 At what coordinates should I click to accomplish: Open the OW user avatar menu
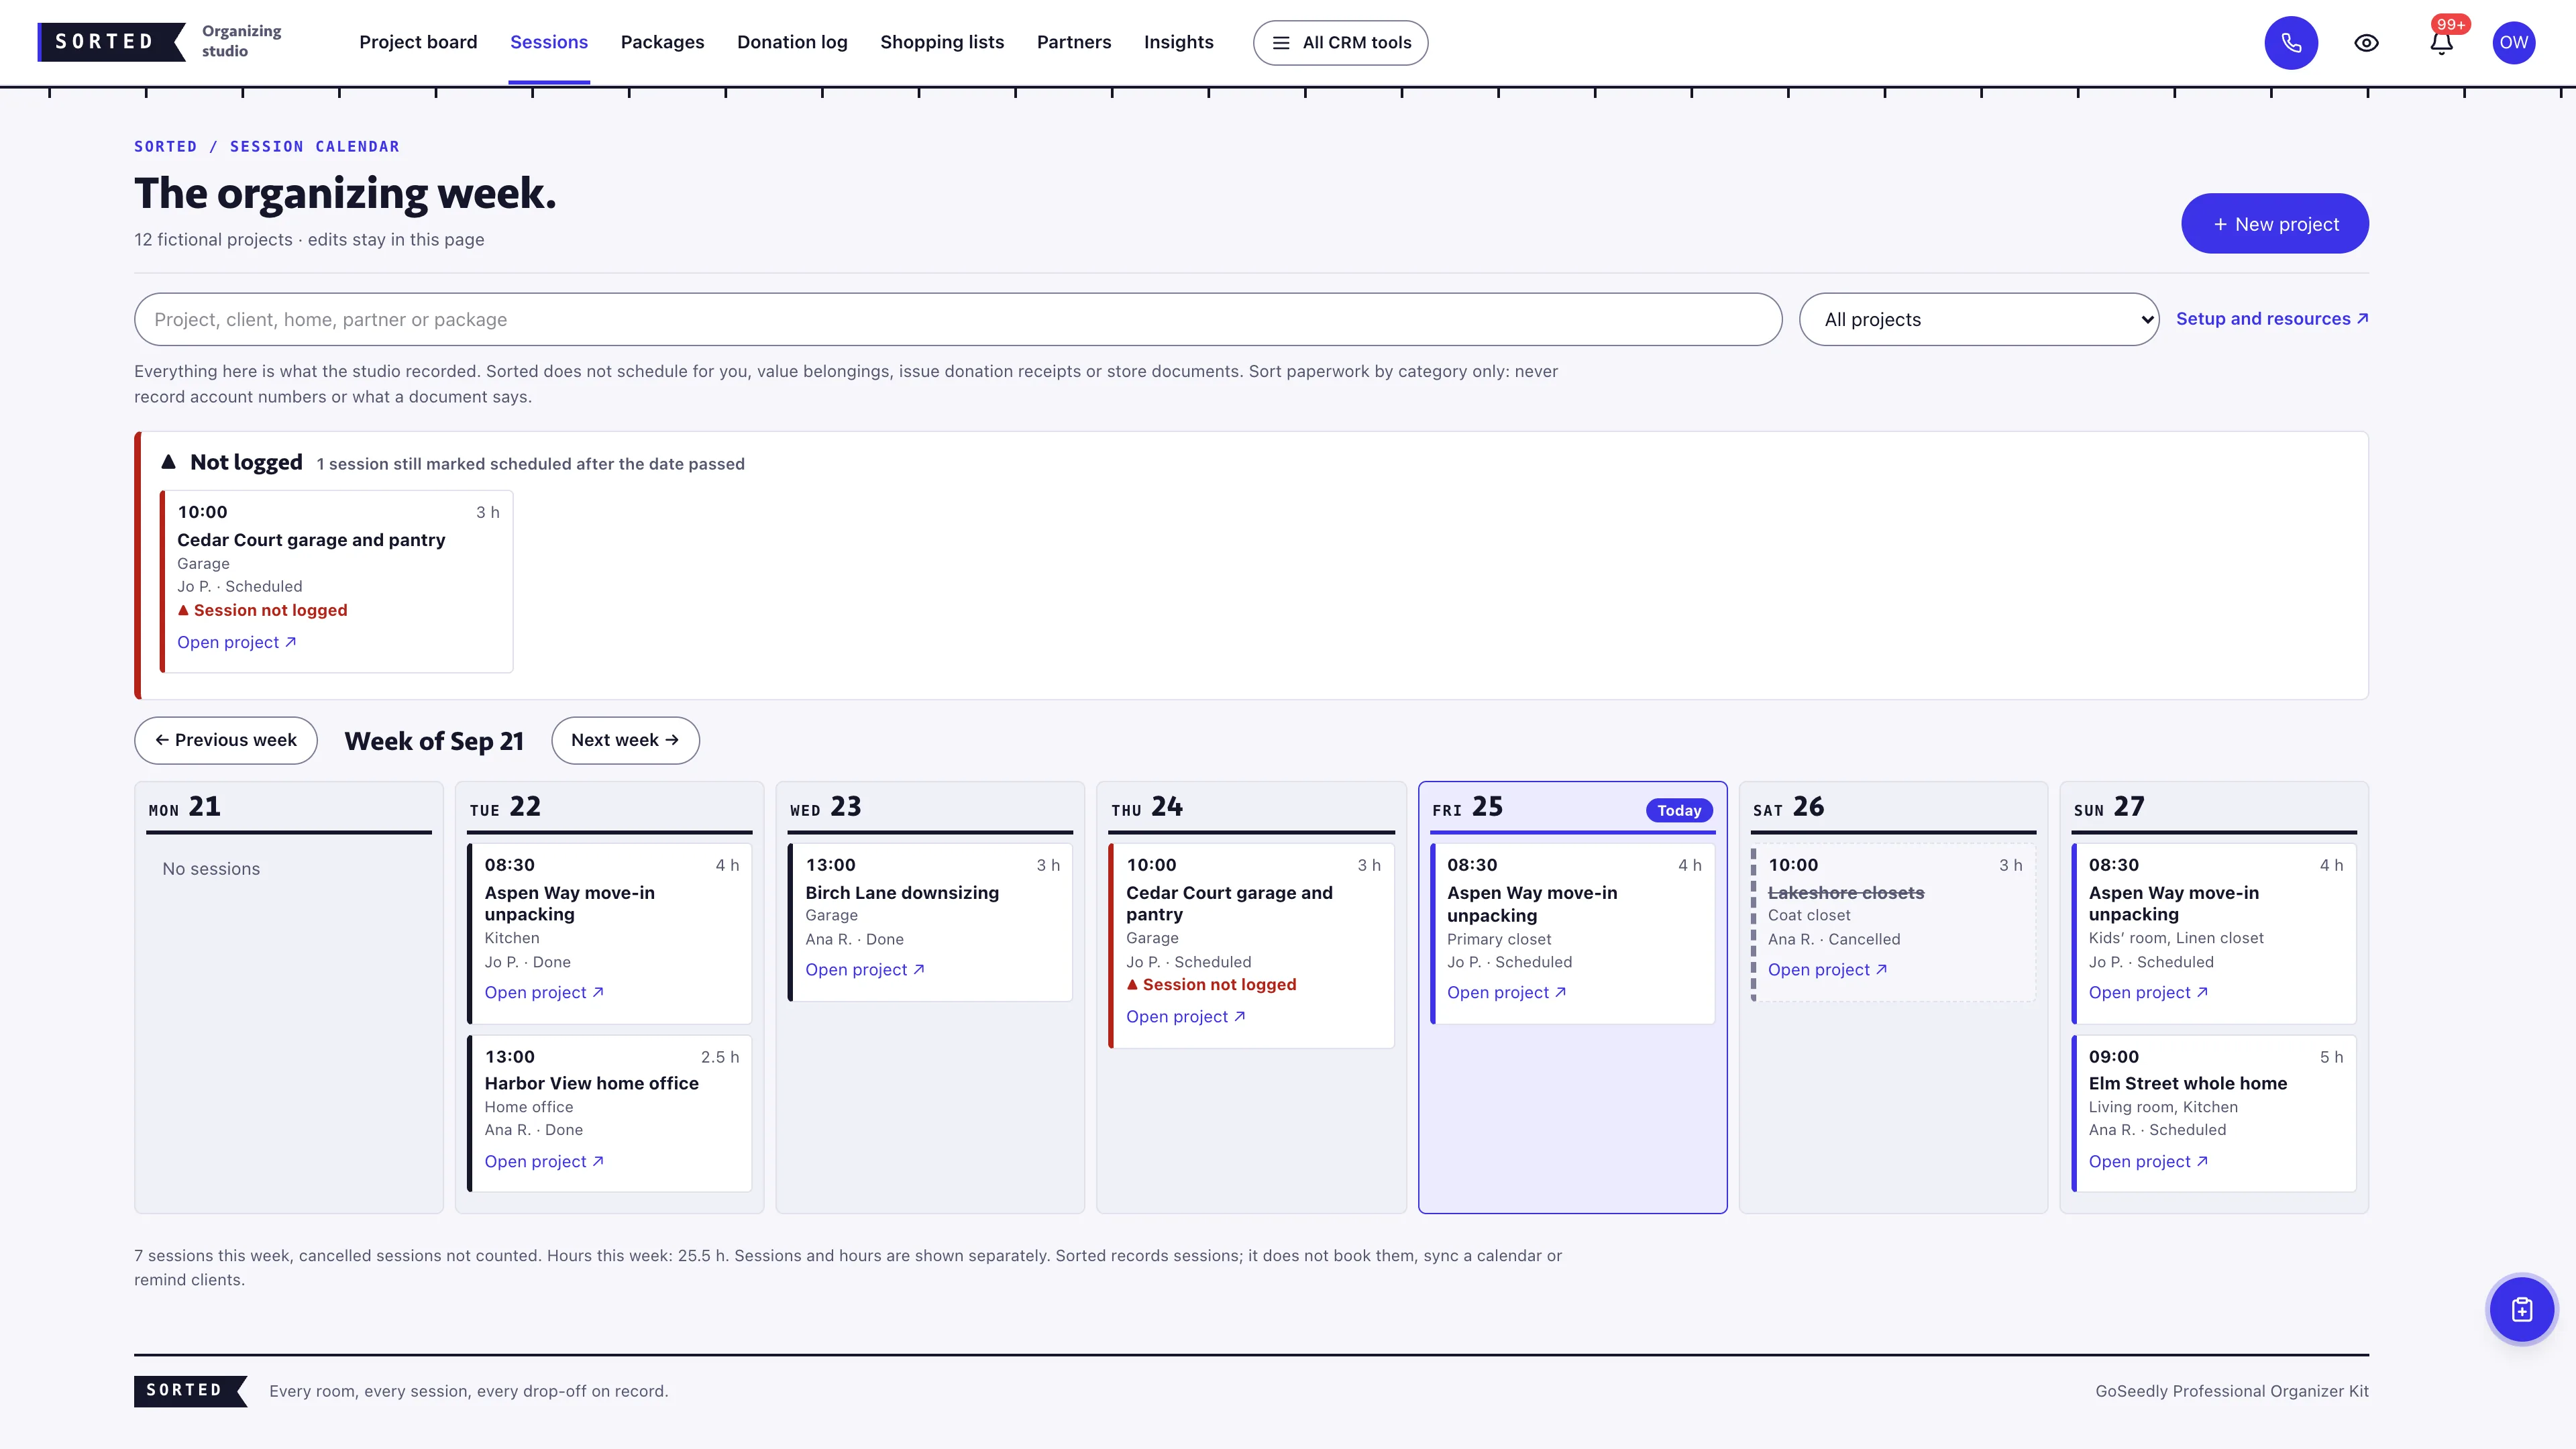2513,43
